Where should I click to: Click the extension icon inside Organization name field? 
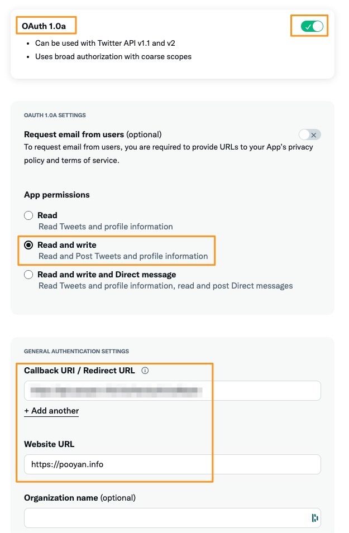click(314, 517)
